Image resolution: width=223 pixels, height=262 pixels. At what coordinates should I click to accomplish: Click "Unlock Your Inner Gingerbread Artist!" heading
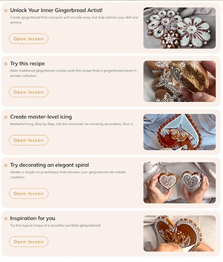click(x=56, y=10)
